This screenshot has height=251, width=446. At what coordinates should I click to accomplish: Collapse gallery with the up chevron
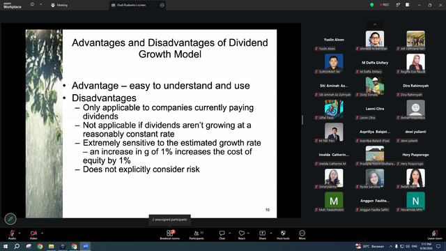pyautogui.click(x=375, y=25)
